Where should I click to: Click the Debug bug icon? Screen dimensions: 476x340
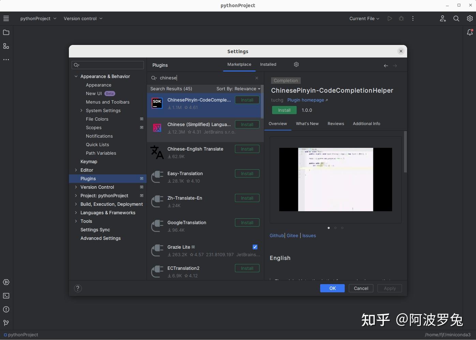(401, 18)
